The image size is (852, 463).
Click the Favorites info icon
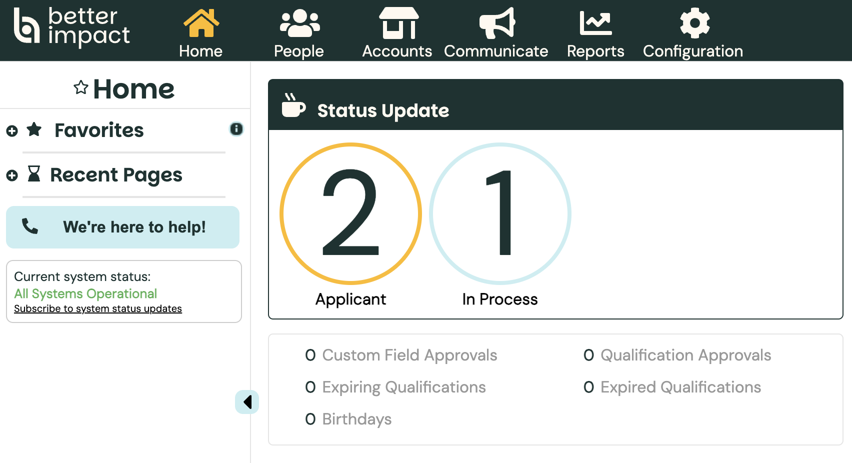click(x=236, y=129)
